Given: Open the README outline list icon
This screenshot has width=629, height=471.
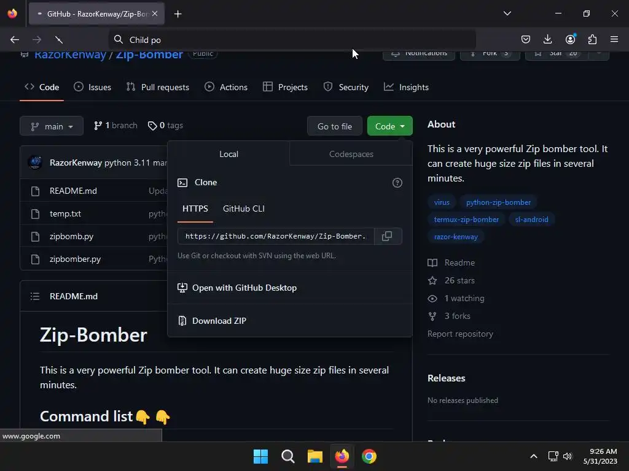Looking at the screenshot, I should (x=35, y=296).
